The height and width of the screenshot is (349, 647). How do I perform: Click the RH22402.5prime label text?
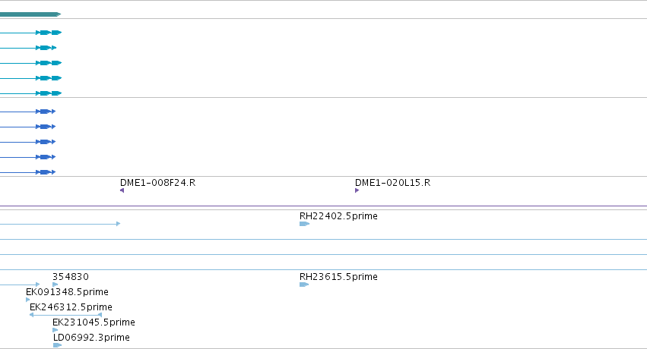point(338,216)
